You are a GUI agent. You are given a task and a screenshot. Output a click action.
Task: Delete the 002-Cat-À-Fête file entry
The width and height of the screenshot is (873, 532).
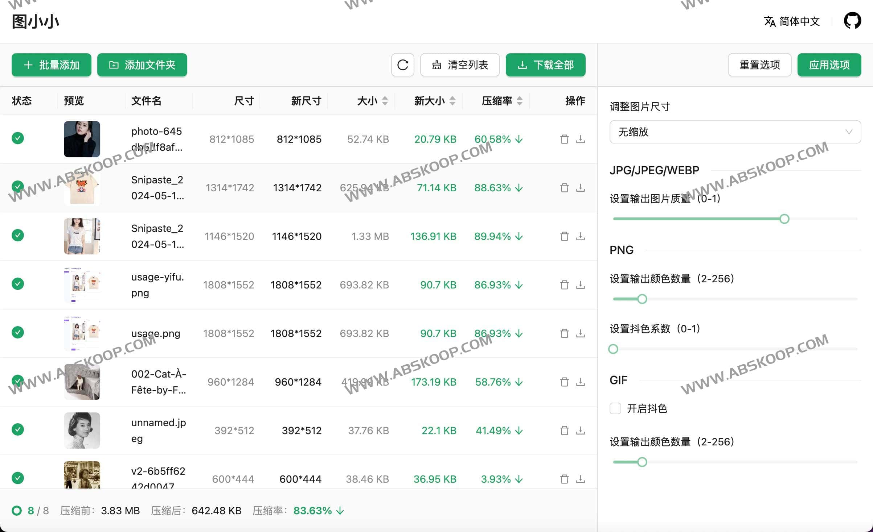click(564, 382)
